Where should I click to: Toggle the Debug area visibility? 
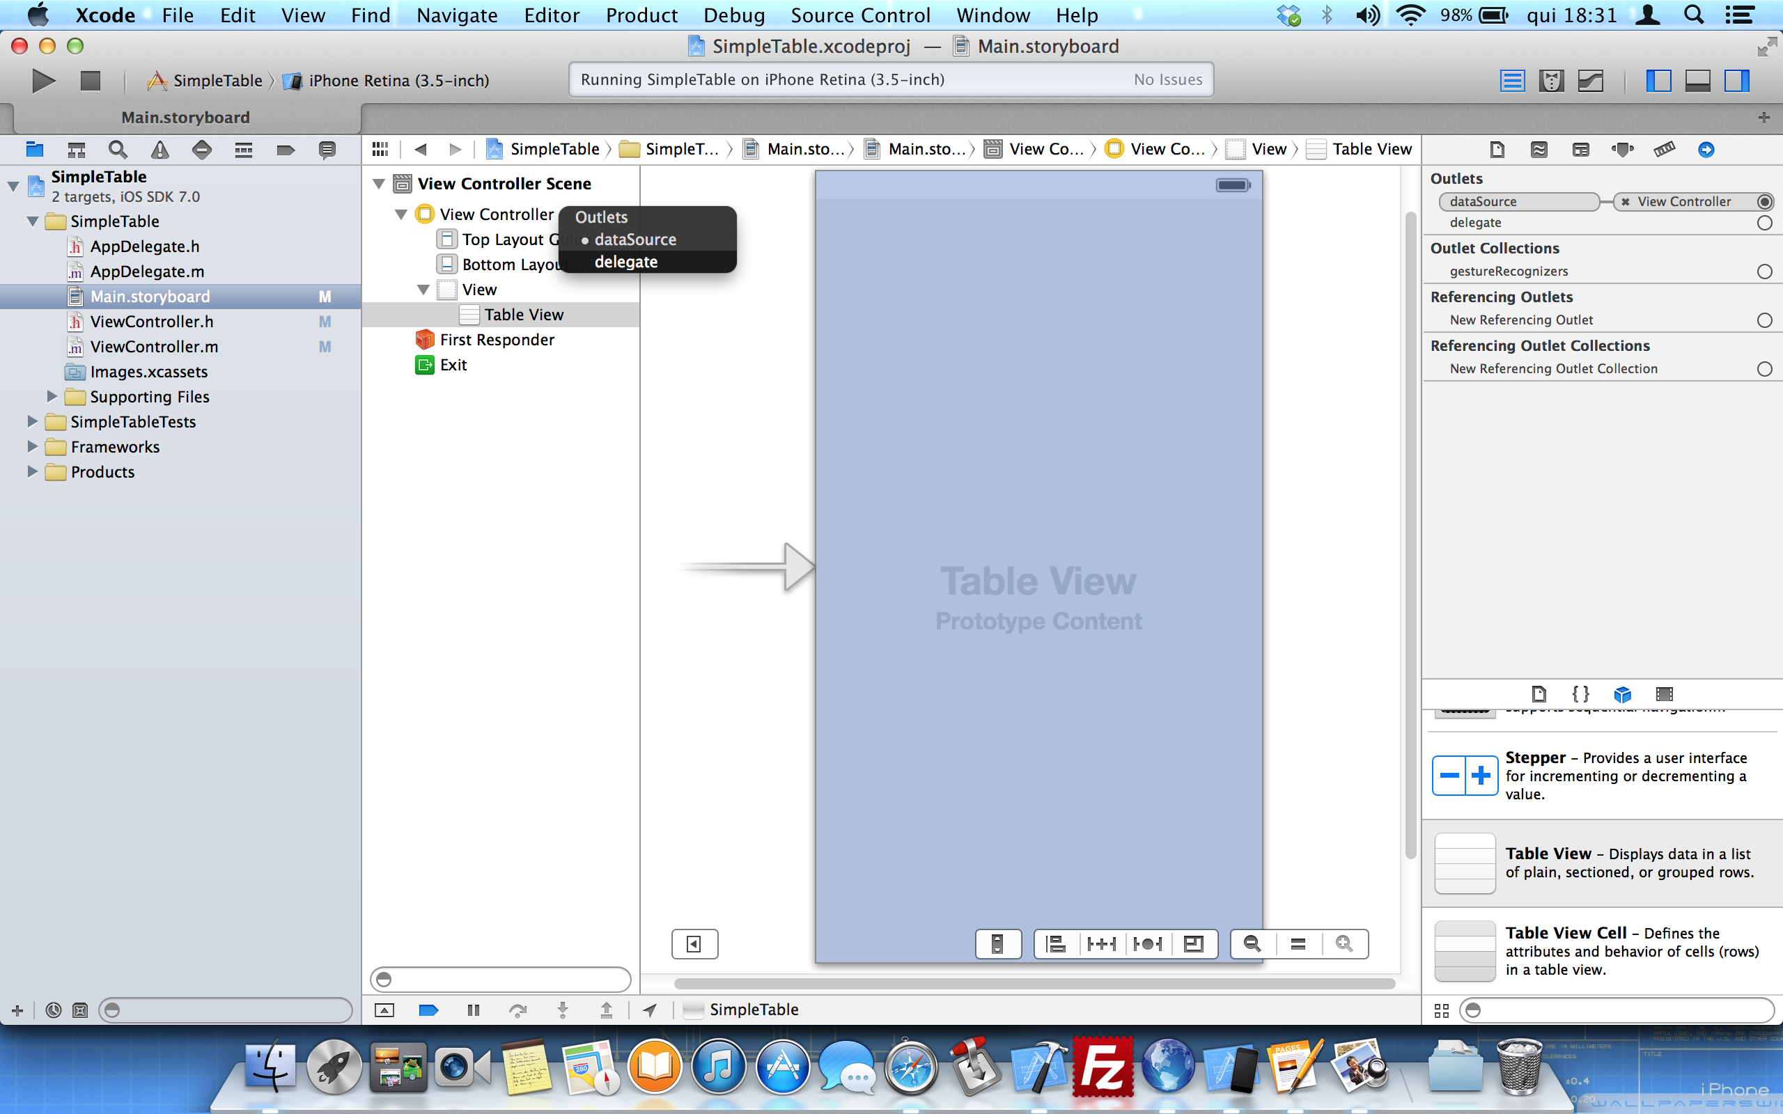pos(1697,80)
